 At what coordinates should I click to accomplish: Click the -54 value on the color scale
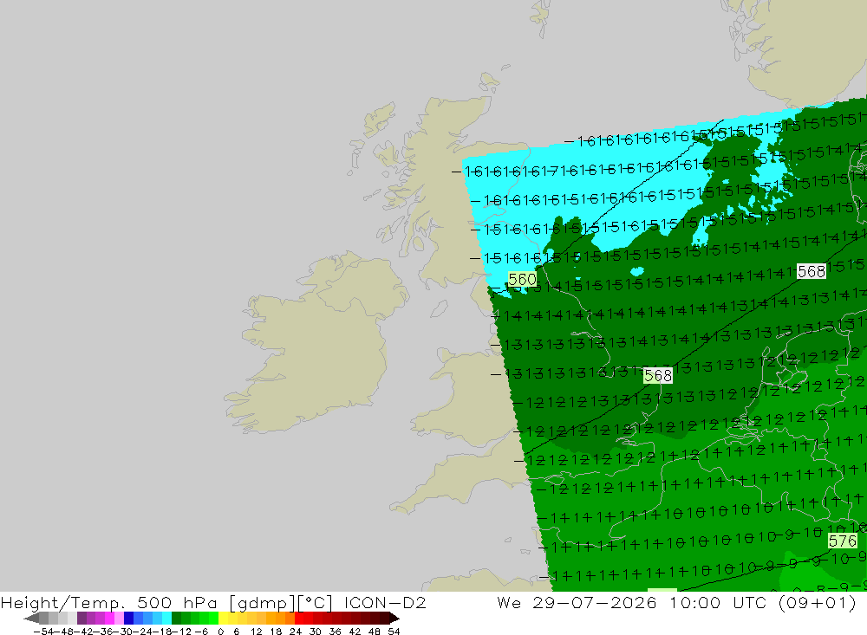pos(44,632)
